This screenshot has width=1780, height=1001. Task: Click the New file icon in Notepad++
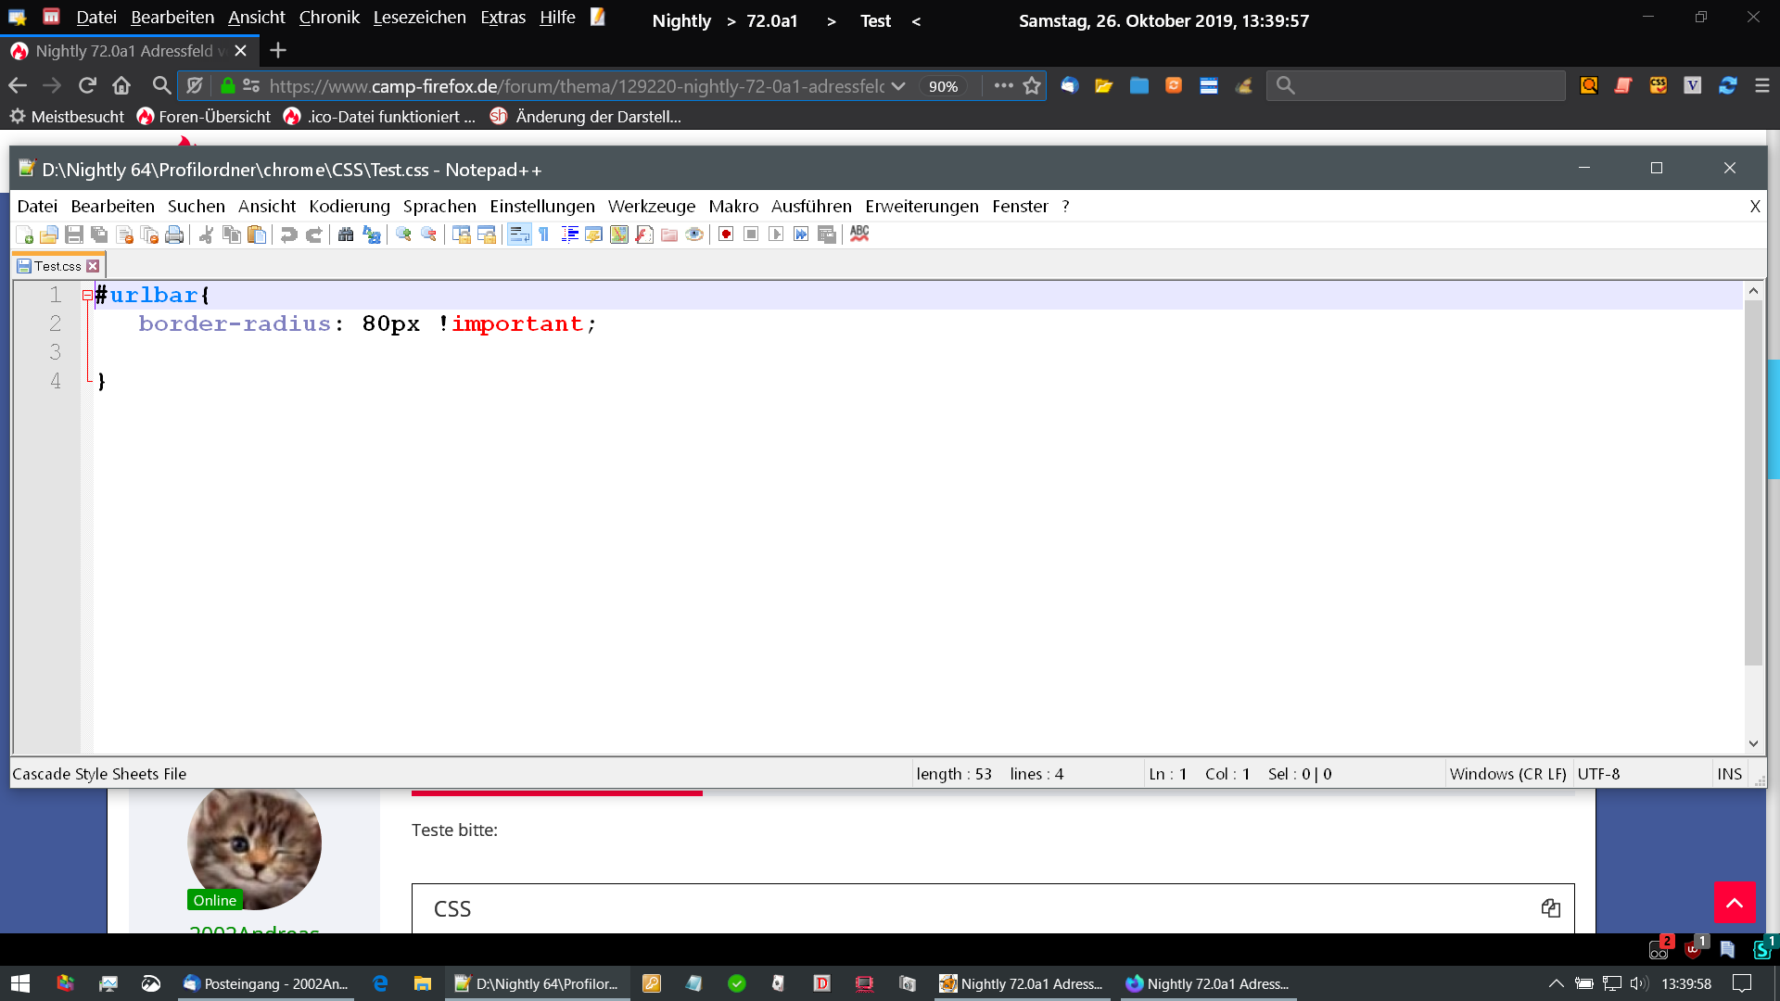coord(25,235)
